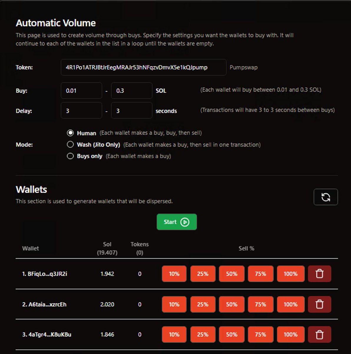
Task: Click the Wallets section heading
Action: coord(32,189)
